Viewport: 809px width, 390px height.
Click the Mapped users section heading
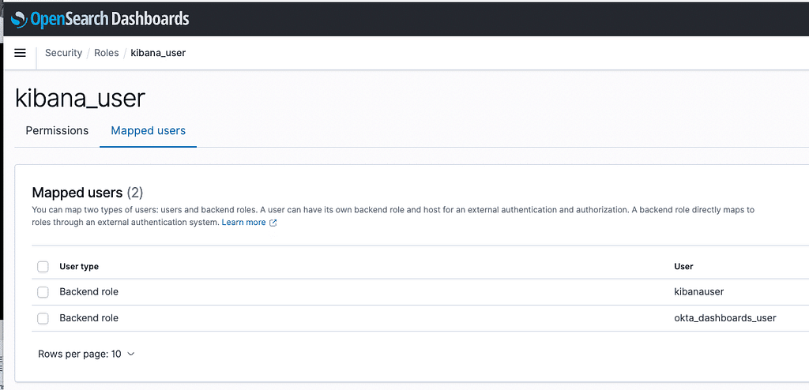coord(88,193)
